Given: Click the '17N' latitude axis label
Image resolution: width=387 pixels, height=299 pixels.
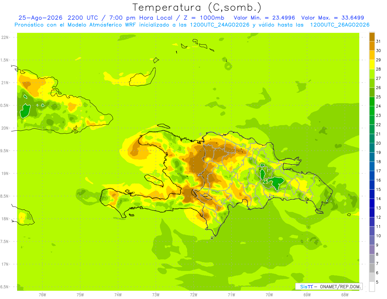Looking at the screenshot, I should 5,264.
